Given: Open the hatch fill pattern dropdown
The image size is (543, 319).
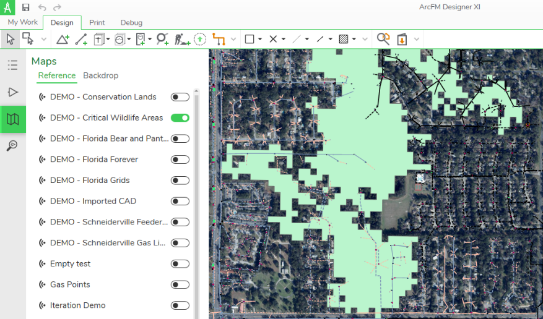Looking at the screenshot, I should [354, 40].
